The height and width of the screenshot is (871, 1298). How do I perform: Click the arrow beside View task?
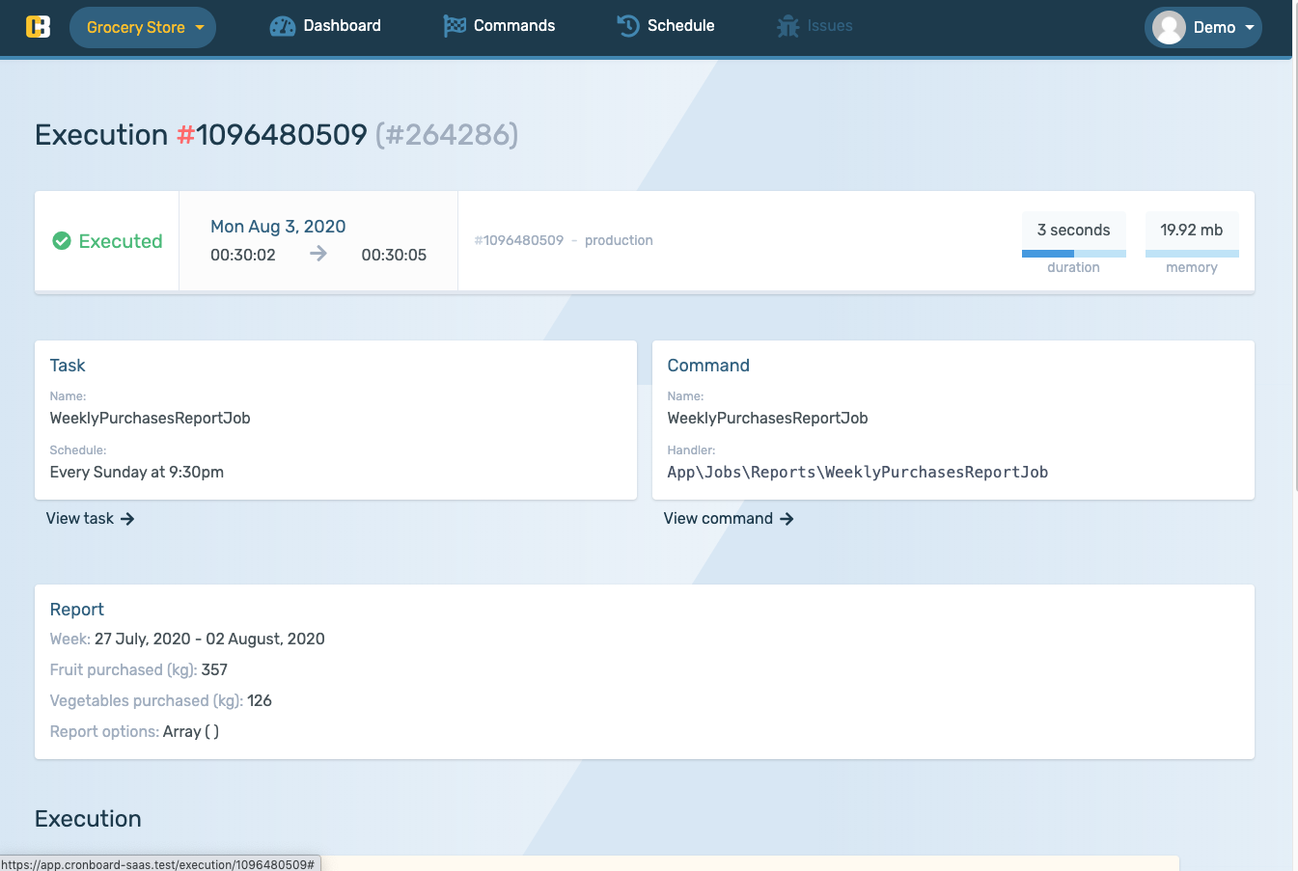click(127, 519)
